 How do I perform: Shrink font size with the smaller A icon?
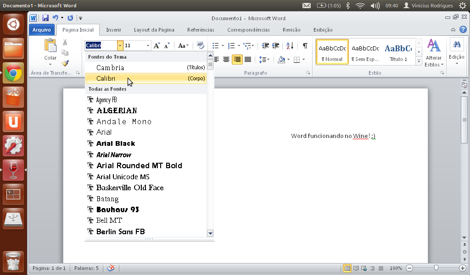coord(166,45)
